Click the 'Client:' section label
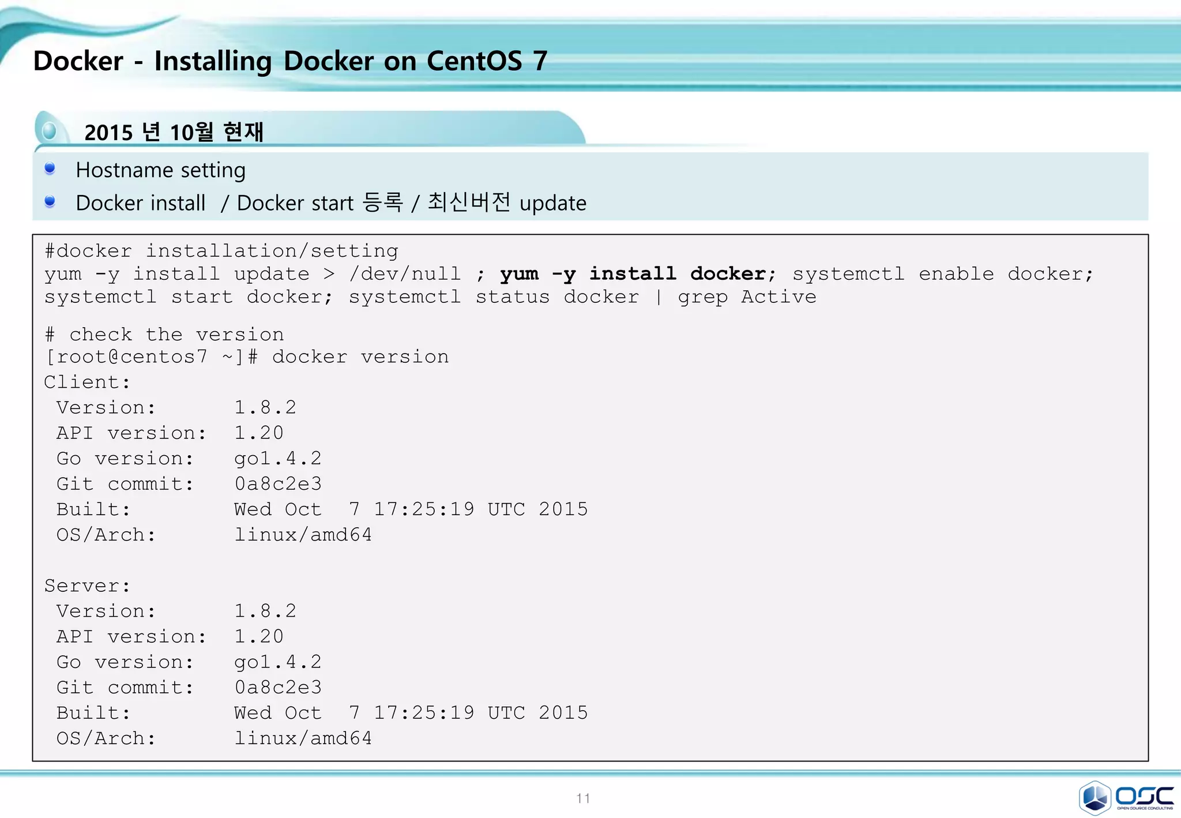Viewport: 1181px width, 818px height. click(87, 382)
